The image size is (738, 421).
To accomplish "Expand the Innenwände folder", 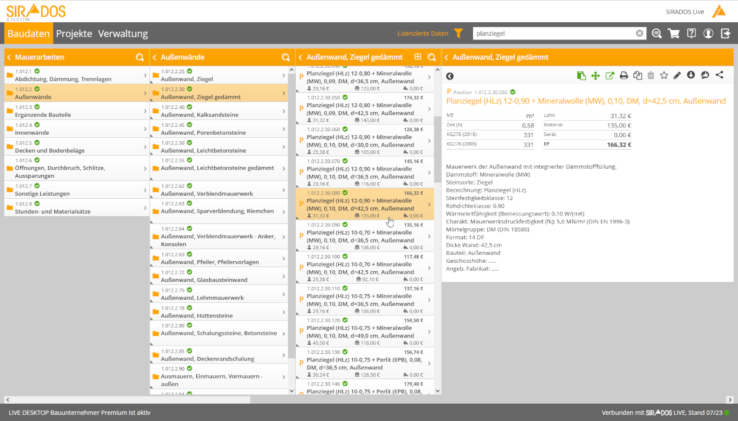I will point(77,129).
